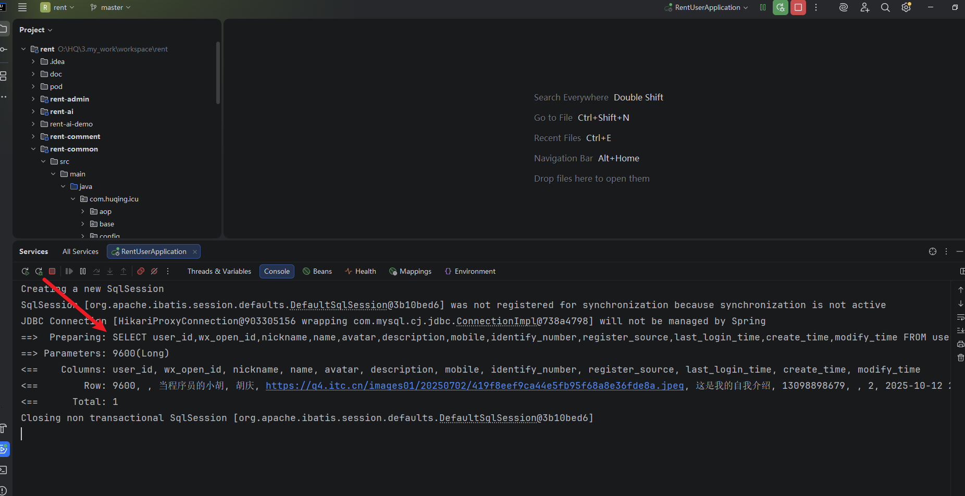Open the Environment tab

pyautogui.click(x=470, y=271)
